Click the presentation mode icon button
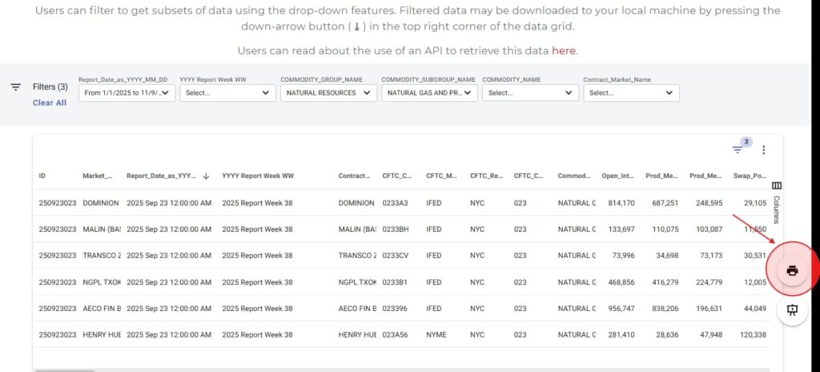820x372 pixels. point(792,310)
